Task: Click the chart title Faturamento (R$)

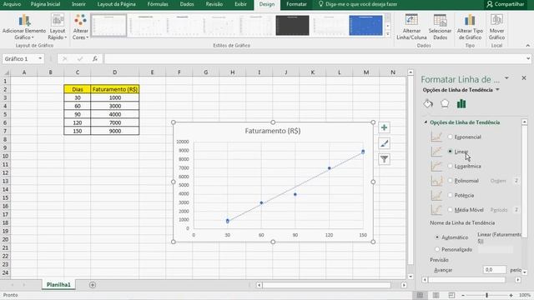Action: click(273, 131)
